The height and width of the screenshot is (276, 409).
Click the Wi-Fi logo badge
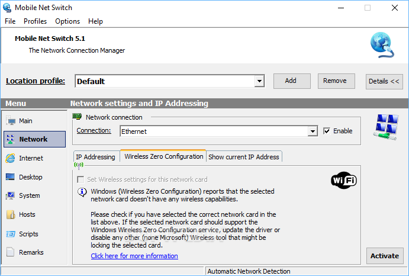coord(344,180)
